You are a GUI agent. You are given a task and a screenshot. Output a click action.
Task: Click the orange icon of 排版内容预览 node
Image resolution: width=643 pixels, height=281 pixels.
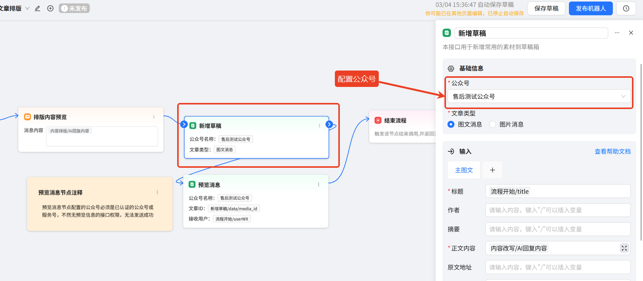pyautogui.click(x=27, y=117)
